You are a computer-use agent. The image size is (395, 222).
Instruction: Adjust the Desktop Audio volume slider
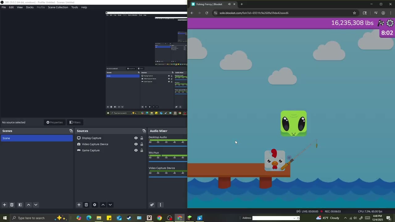click(168, 146)
